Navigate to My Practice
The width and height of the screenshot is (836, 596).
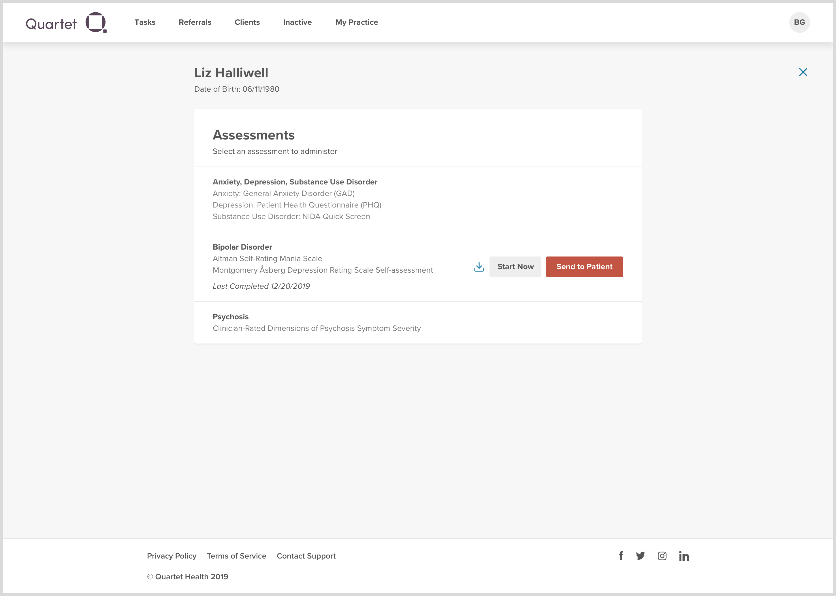click(356, 22)
